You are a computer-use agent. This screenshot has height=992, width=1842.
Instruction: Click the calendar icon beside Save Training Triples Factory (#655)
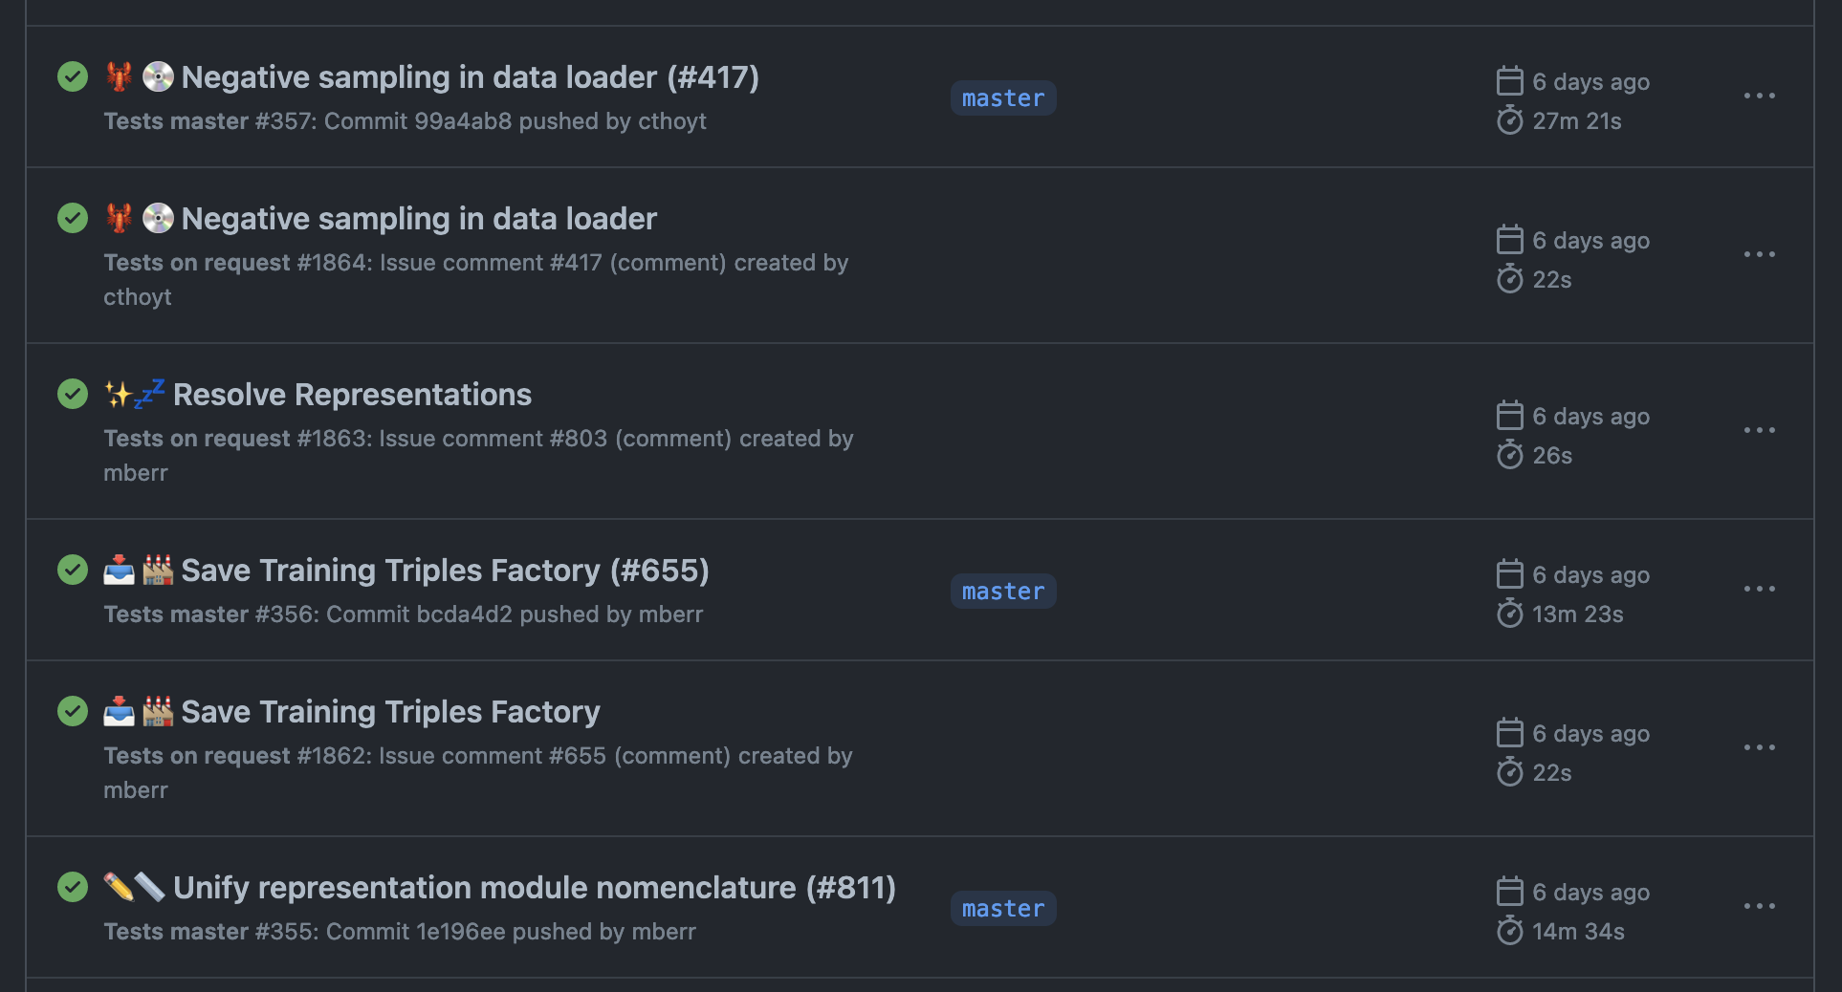coord(1509,574)
